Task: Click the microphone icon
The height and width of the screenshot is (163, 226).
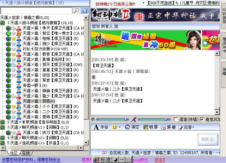Action: tap(134, 120)
